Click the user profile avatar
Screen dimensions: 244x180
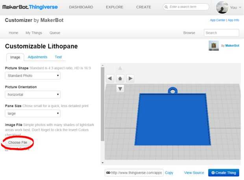pos(222,7)
